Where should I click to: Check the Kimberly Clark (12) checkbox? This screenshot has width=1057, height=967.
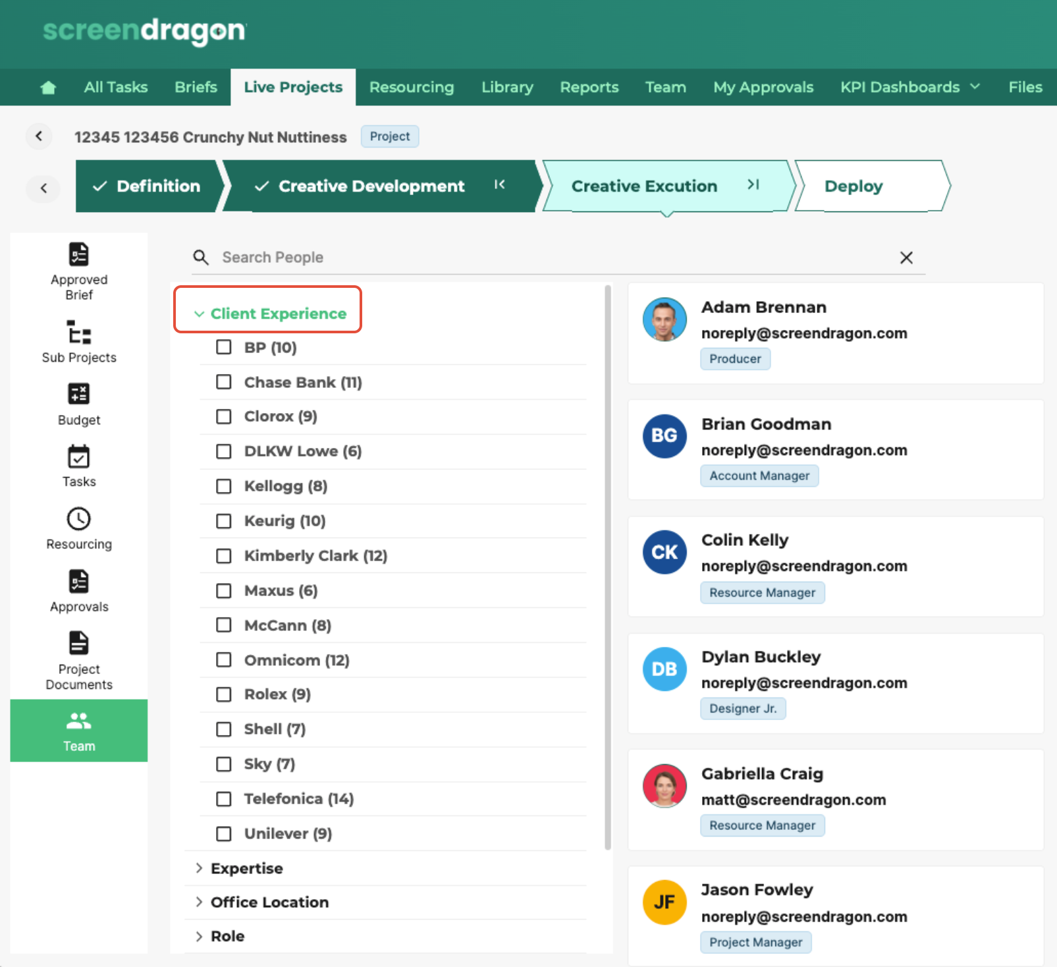pyautogui.click(x=224, y=557)
